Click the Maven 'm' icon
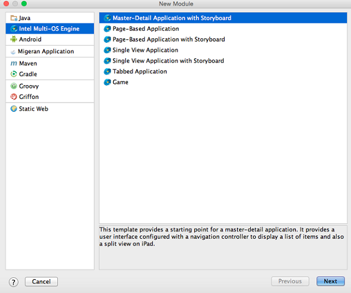This screenshot has height=293, width=351. pyautogui.click(x=14, y=64)
